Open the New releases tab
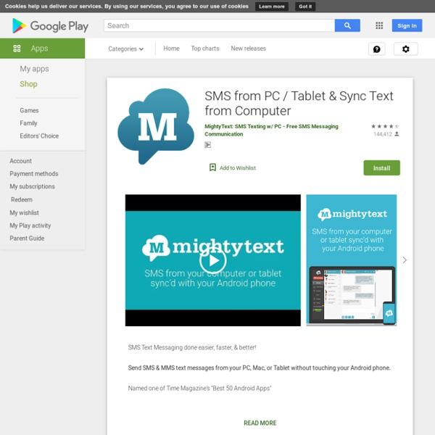The width and height of the screenshot is (435, 435). coord(248,49)
